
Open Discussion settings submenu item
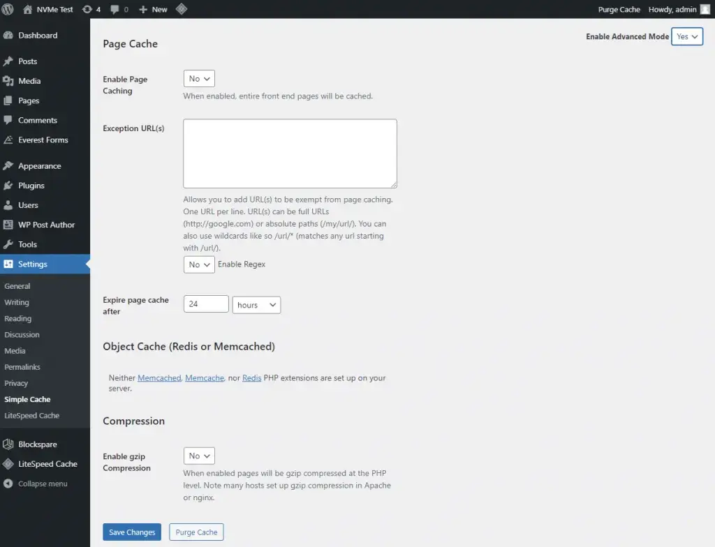tap(22, 335)
